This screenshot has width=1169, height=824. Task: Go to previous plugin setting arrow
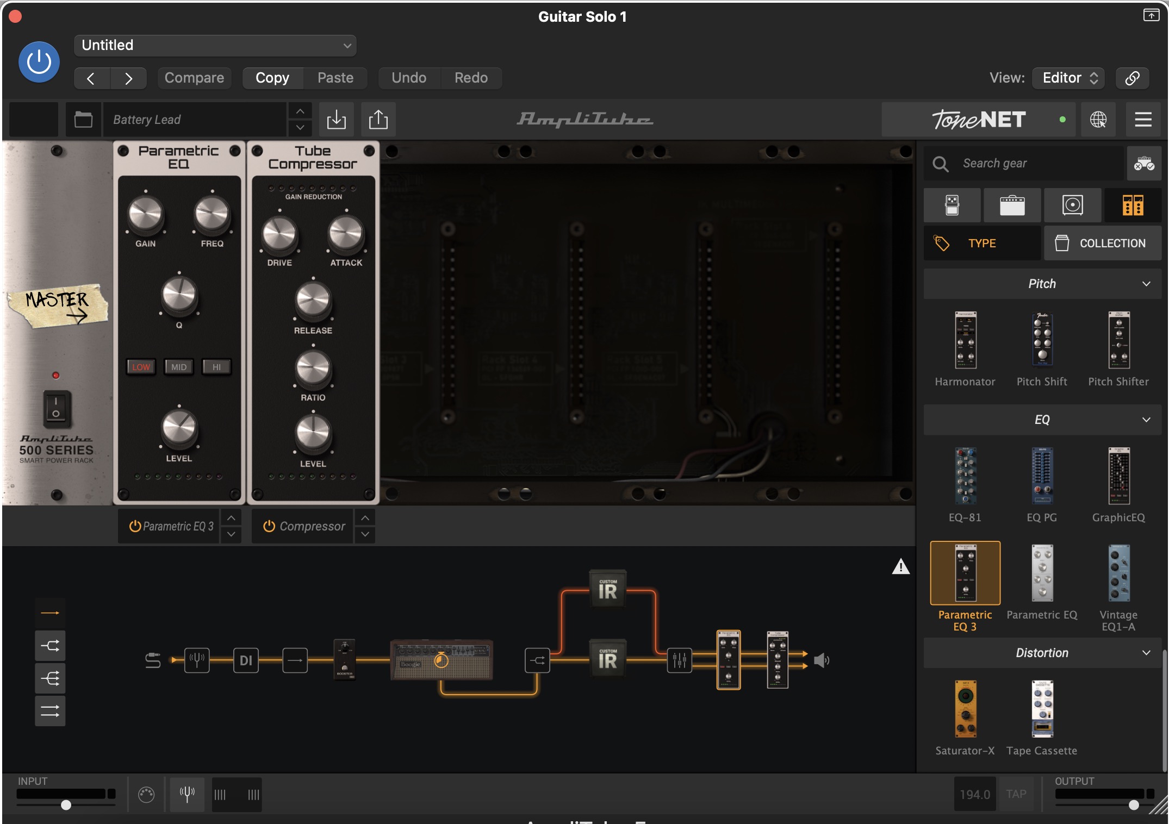pos(91,78)
